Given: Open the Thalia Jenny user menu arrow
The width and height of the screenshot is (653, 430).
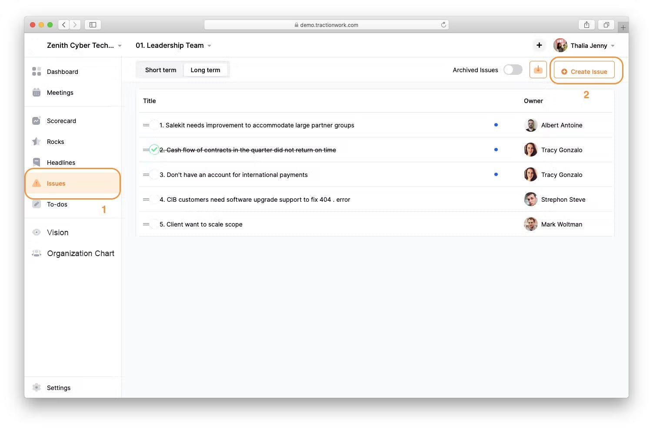Looking at the screenshot, I should pyautogui.click(x=613, y=46).
